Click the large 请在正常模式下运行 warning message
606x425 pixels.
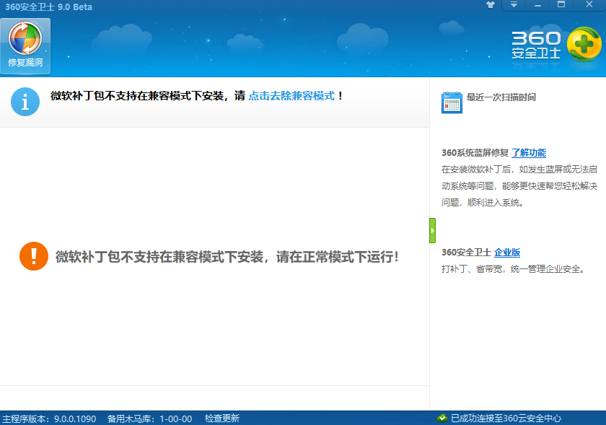(227, 256)
